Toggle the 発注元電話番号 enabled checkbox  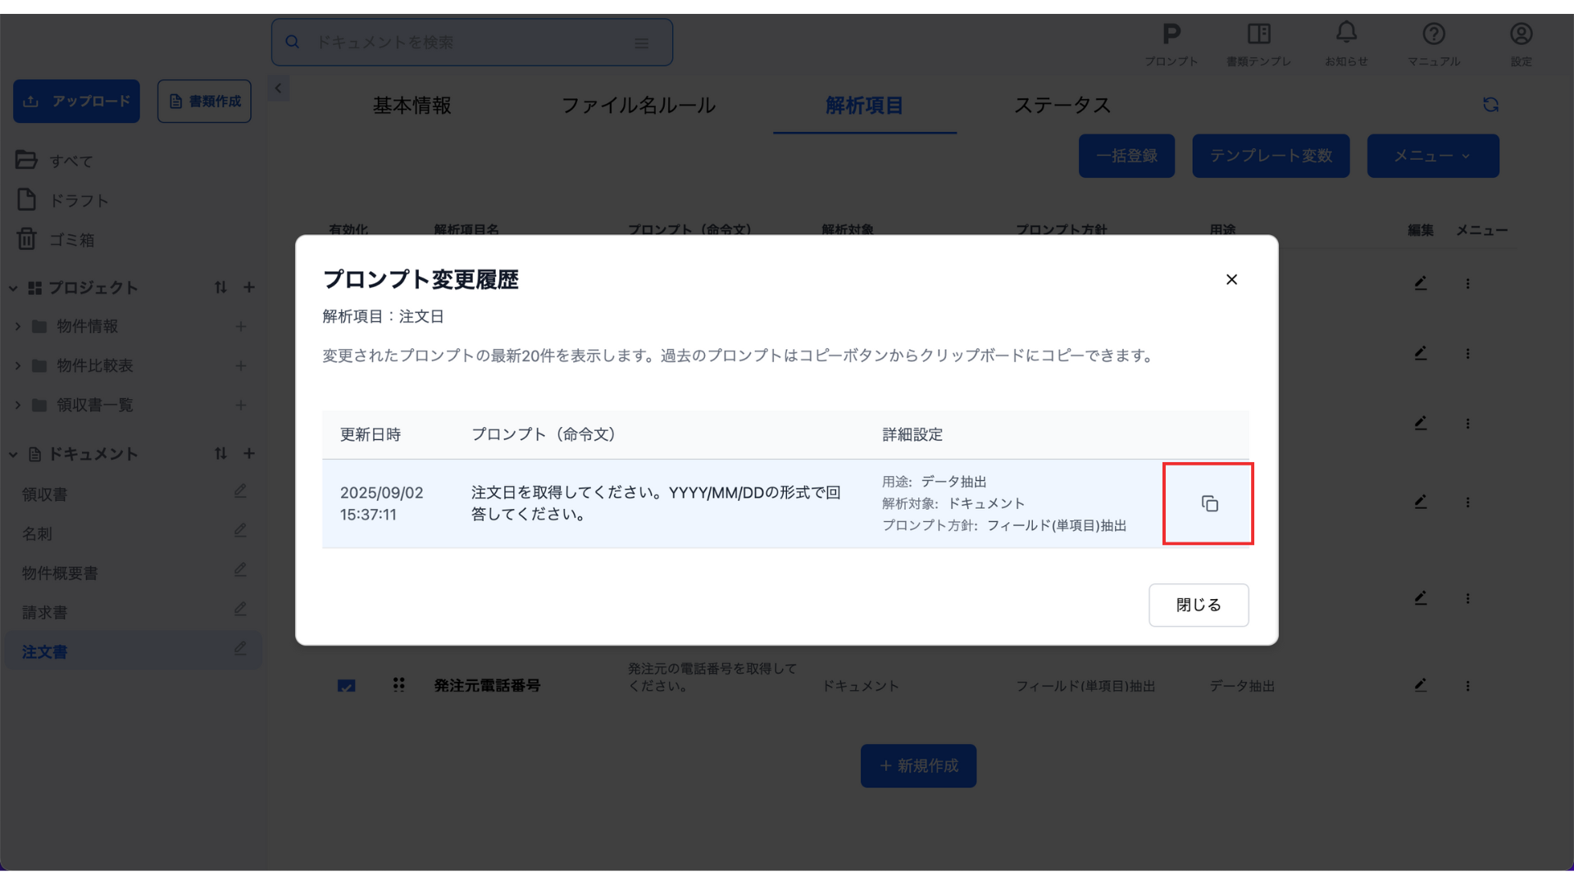pos(346,686)
